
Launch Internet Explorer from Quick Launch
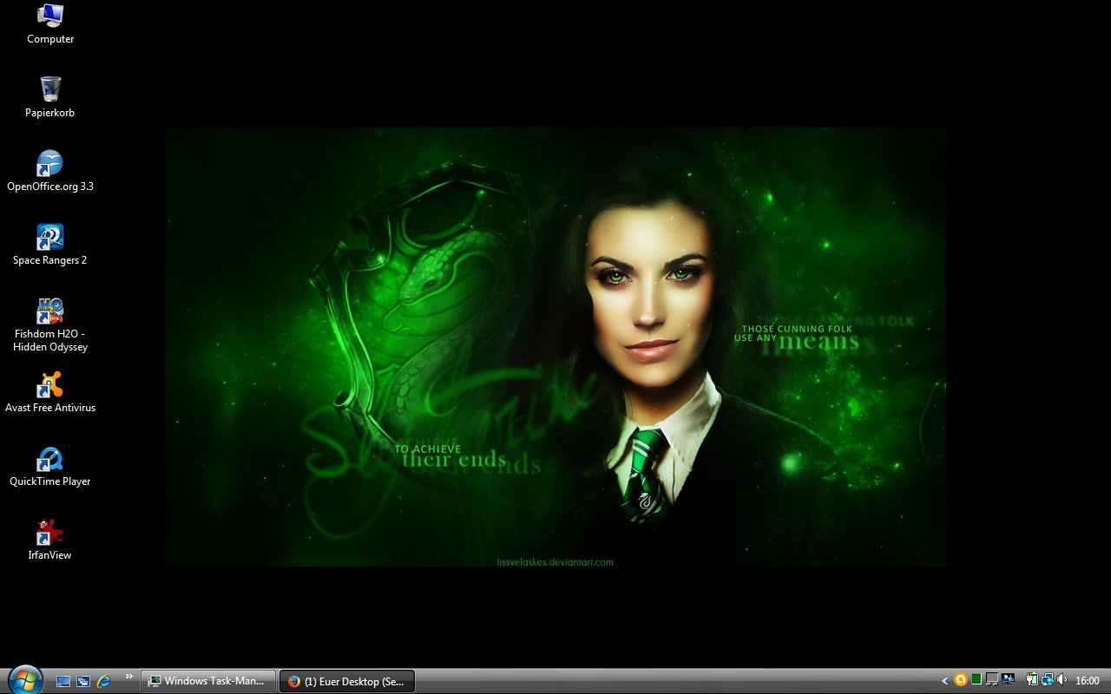103,681
